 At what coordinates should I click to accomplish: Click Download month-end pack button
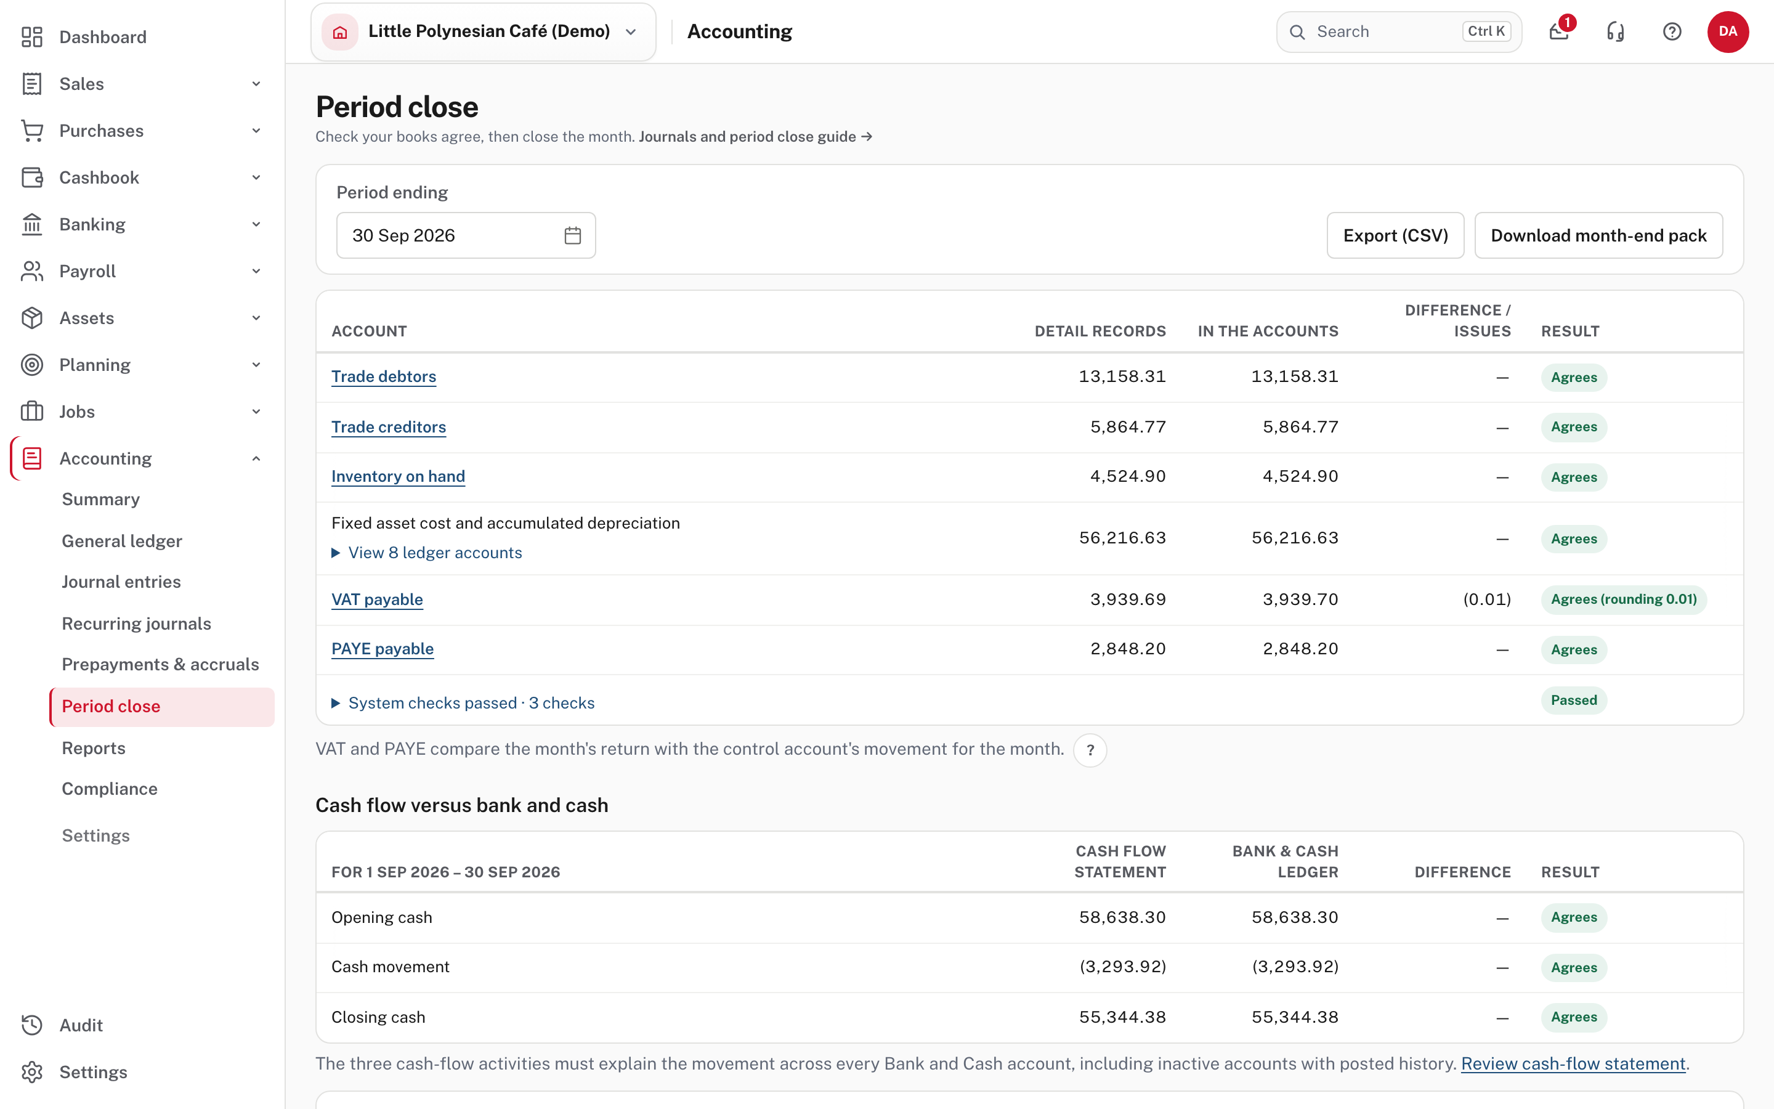pos(1598,235)
